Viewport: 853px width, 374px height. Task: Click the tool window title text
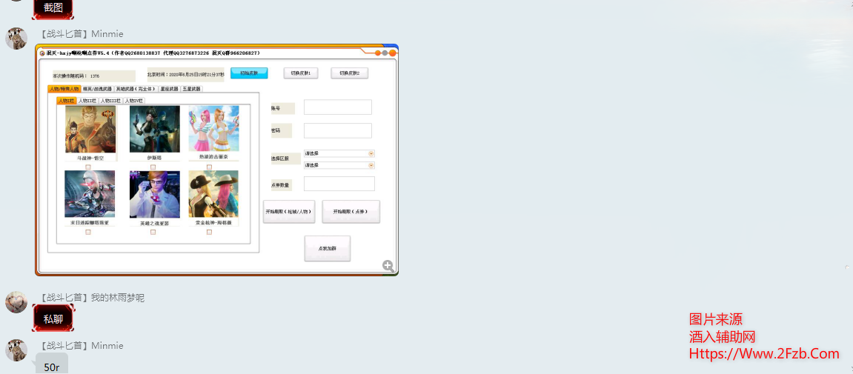click(x=153, y=53)
